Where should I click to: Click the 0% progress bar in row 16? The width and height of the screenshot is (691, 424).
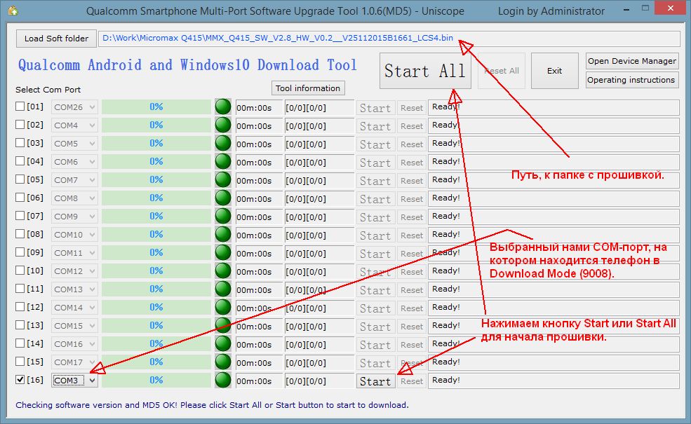coord(156,381)
